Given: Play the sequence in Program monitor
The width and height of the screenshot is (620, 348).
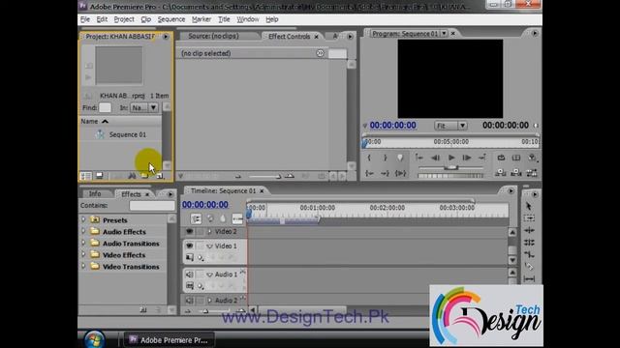Looking at the screenshot, I should click(x=451, y=158).
